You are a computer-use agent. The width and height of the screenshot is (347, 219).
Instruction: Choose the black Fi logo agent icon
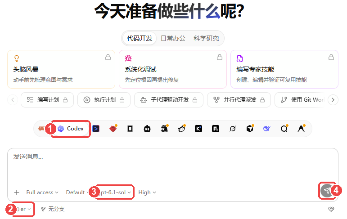[x=216, y=129]
